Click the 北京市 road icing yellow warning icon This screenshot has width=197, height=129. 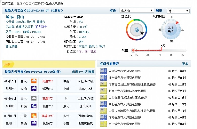click(103, 91)
